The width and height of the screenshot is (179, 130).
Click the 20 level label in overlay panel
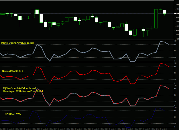click(x=175, y=102)
